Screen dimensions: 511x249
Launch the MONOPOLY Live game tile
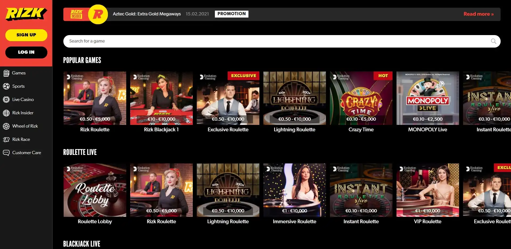[427, 98]
